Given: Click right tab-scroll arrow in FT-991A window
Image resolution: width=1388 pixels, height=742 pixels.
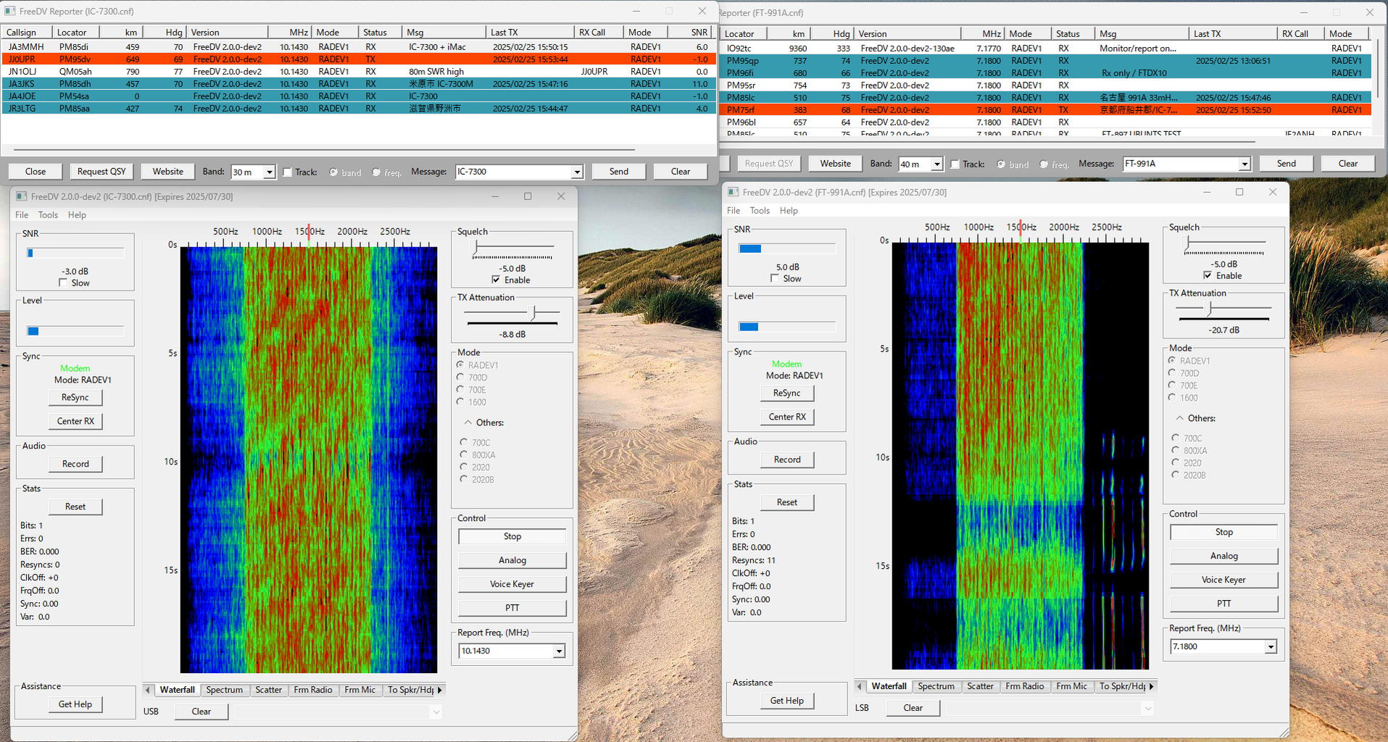Looking at the screenshot, I should tap(1152, 686).
